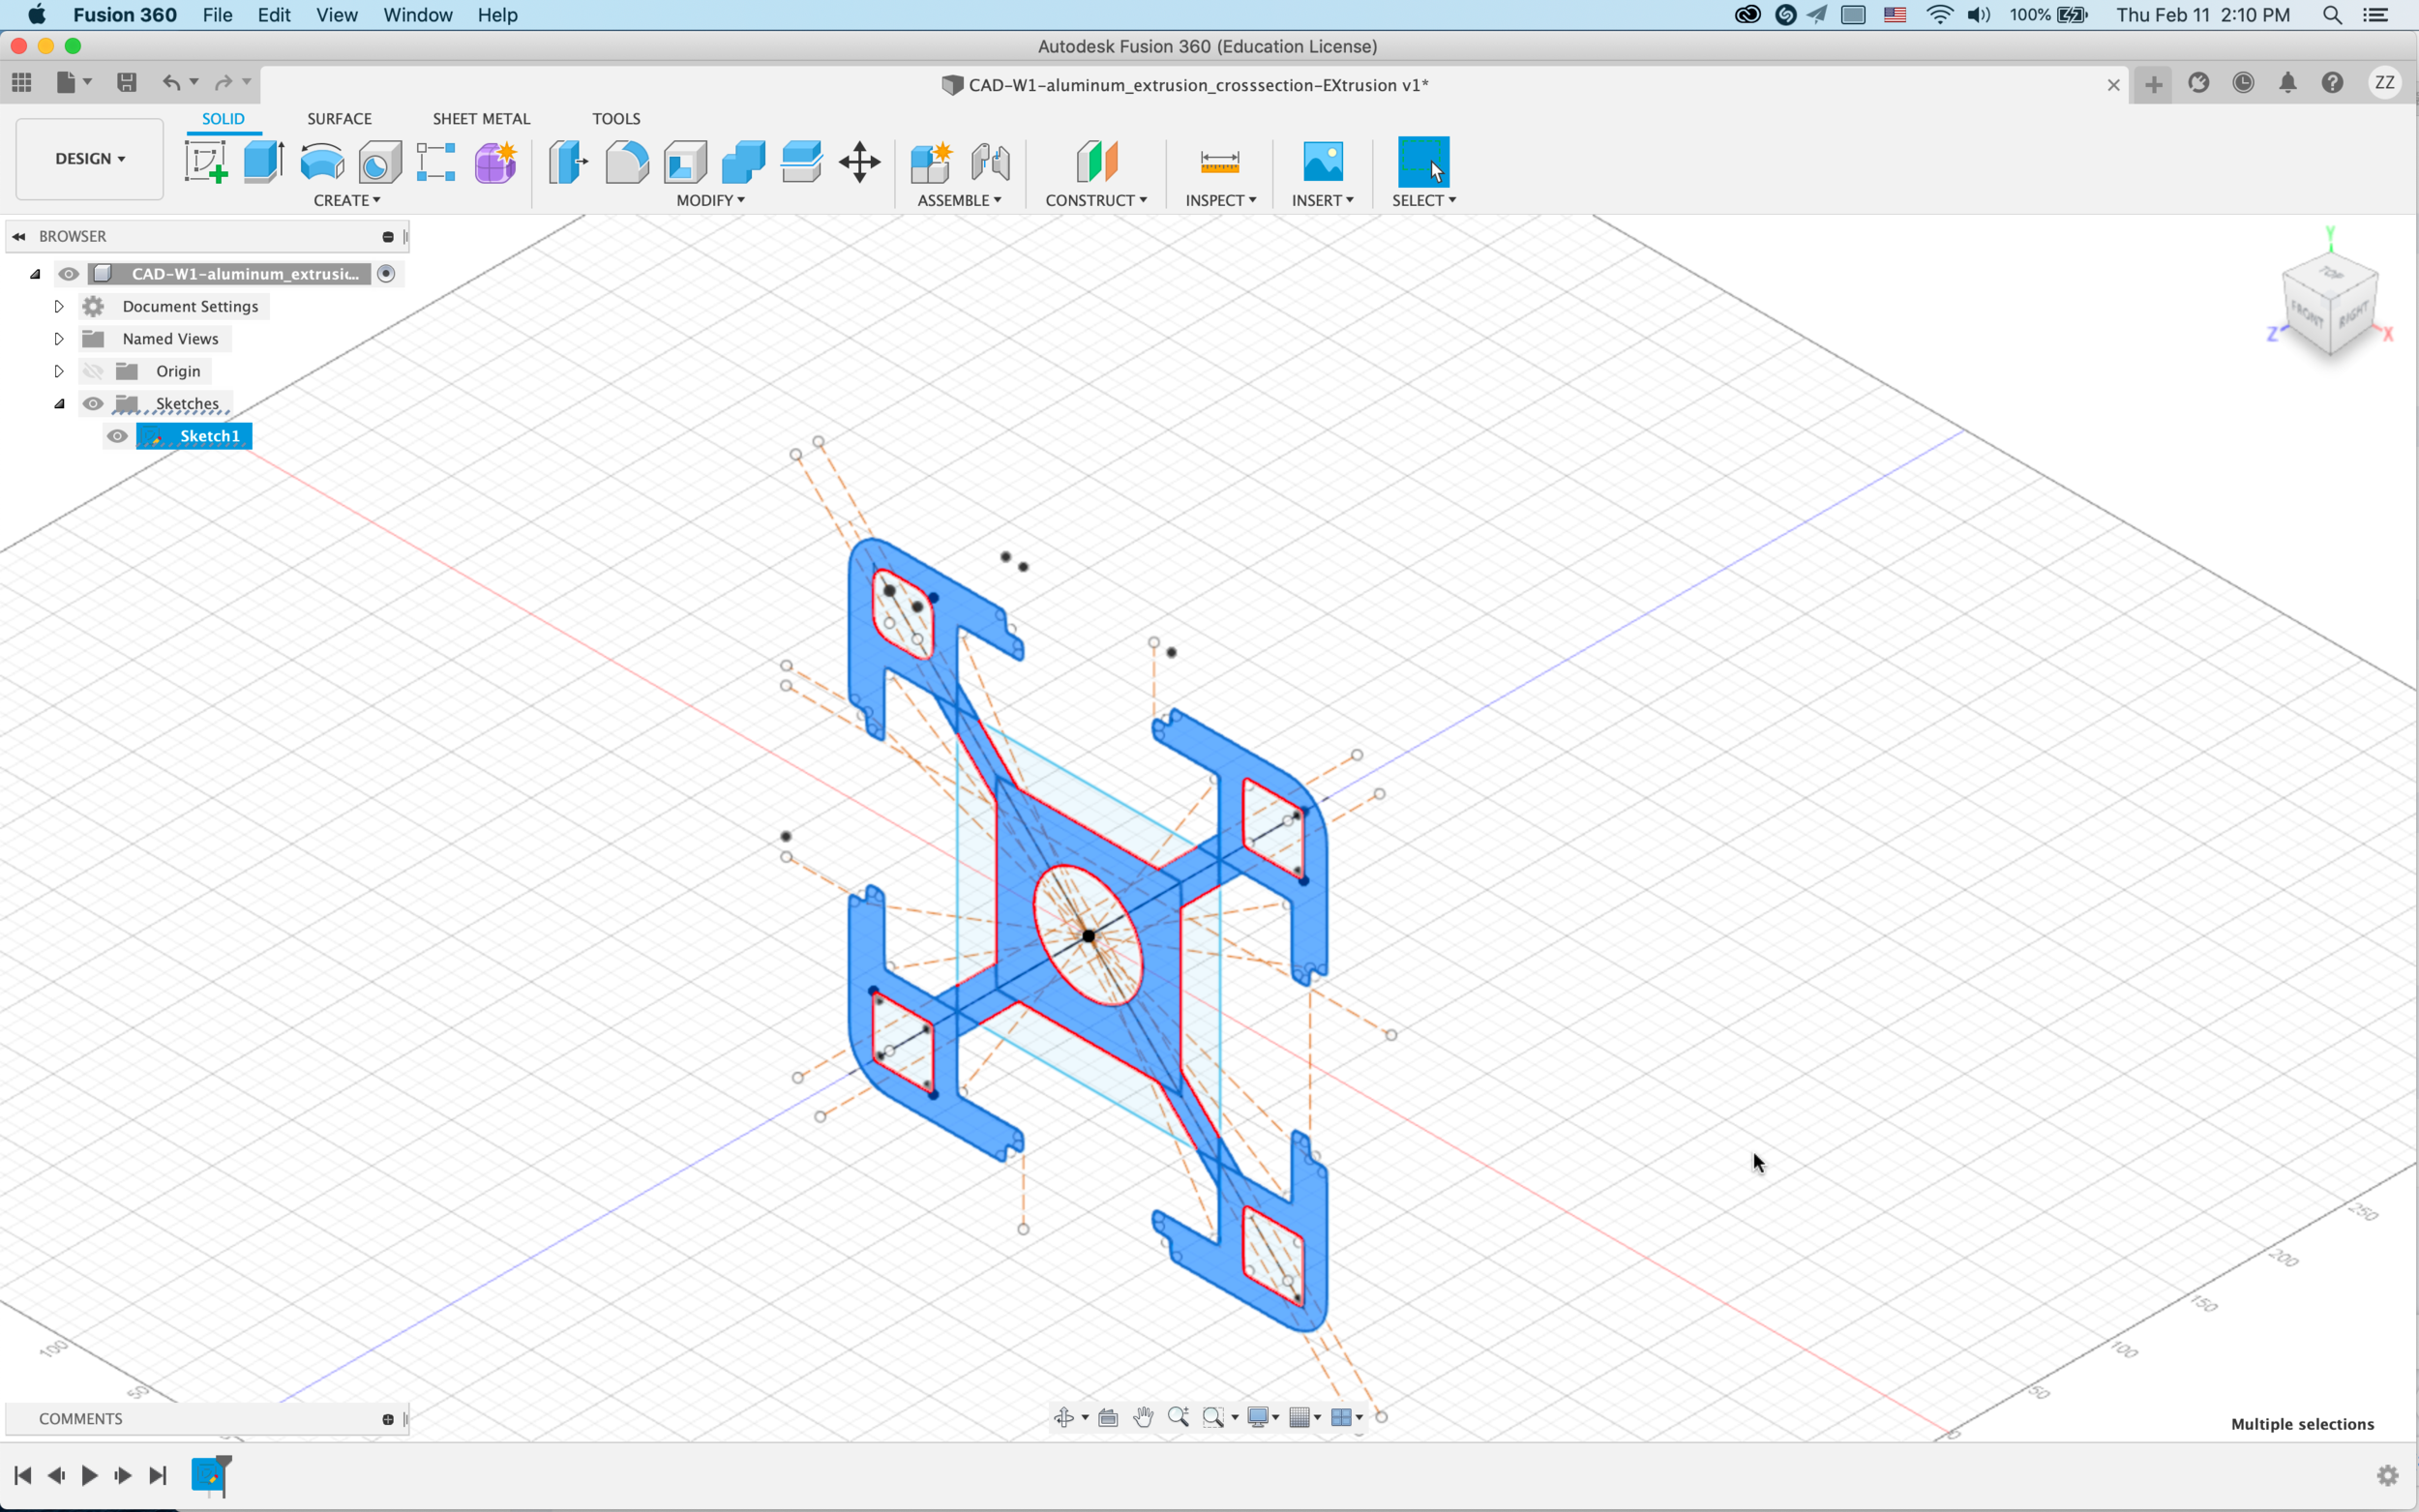Open the DESIGN workspace dropdown
Screen dimensions: 2419x1512
[x=90, y=159]
